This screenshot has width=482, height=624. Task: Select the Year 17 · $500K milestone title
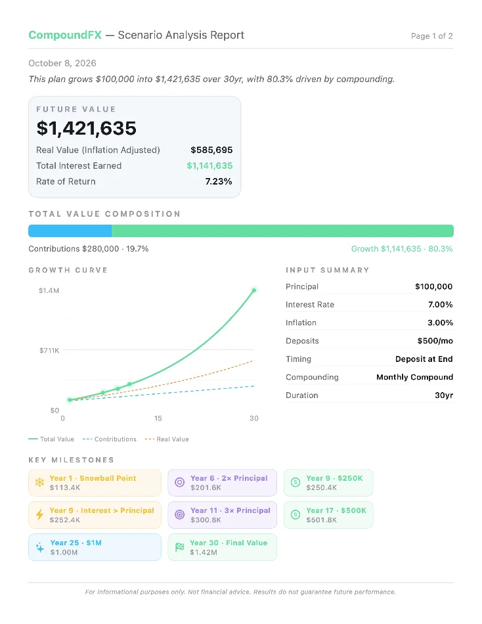coord(336,510)
